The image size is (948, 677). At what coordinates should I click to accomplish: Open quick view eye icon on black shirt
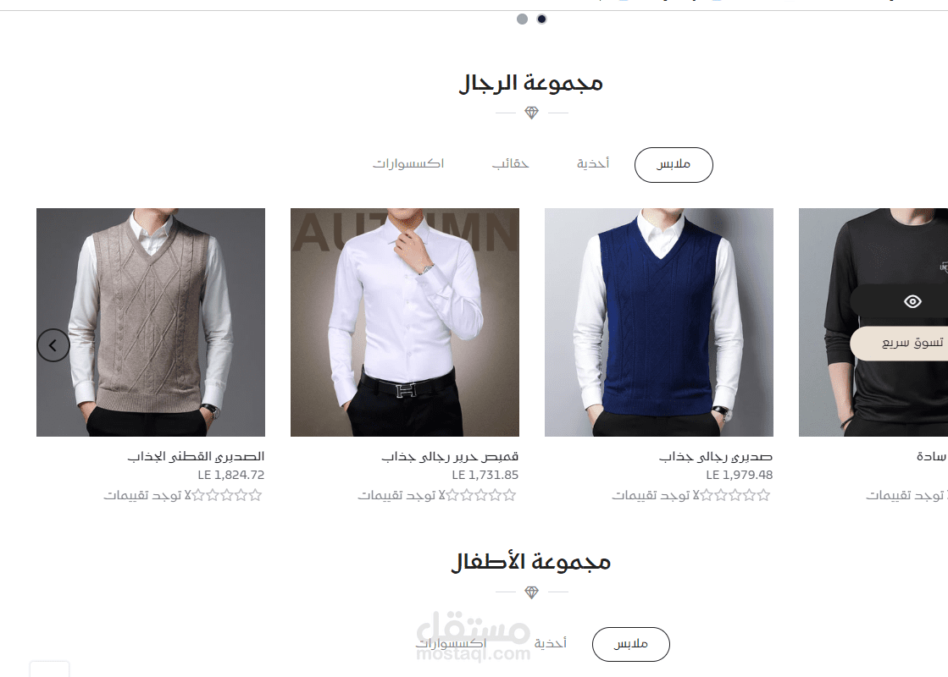point(912,301)
